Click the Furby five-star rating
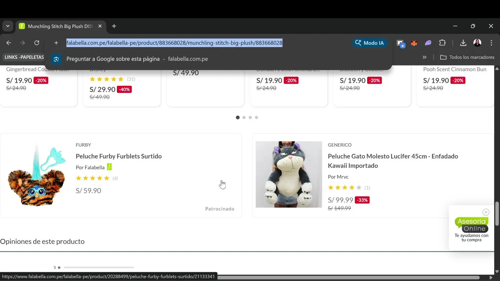 93,178
